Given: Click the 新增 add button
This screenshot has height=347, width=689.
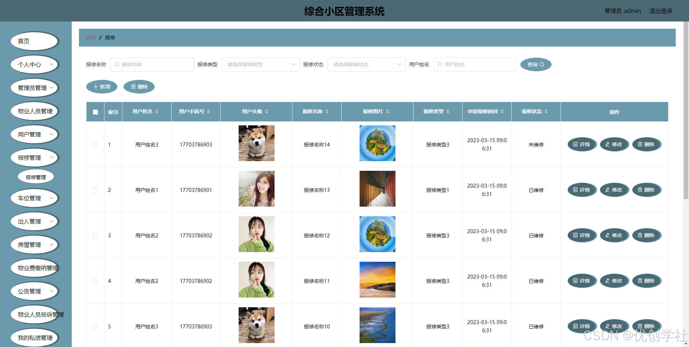Looking at the screenshot, I should [102, 87].
